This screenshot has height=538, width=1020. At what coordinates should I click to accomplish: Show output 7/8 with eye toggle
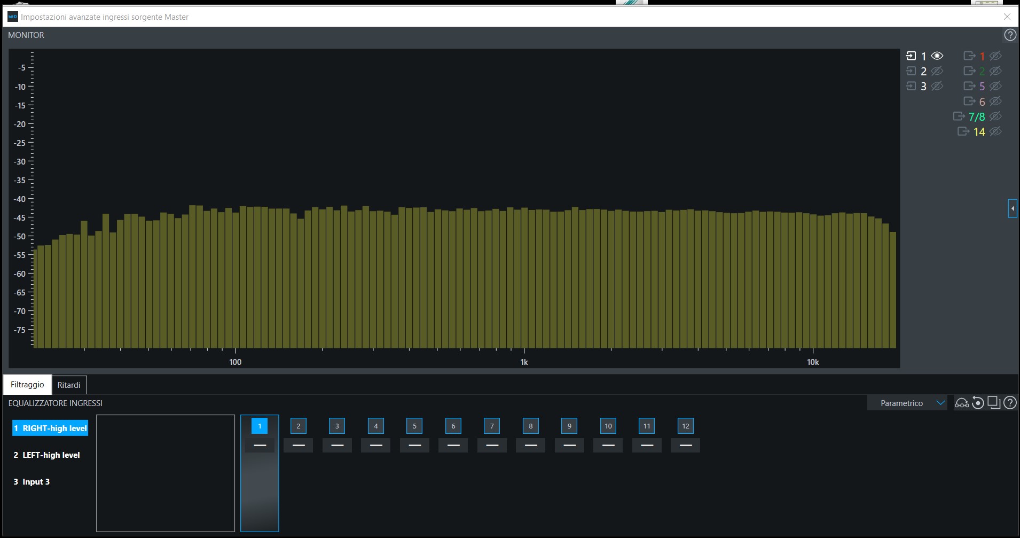coord(995,116)
